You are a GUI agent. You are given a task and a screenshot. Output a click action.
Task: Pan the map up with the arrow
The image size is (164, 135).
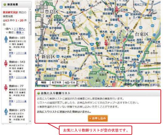tap(42, 3)
